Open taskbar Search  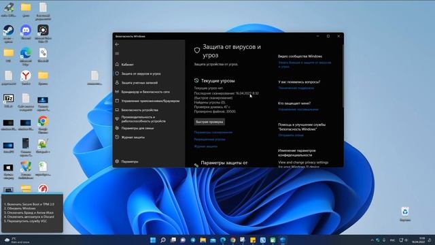pos(163,240)
